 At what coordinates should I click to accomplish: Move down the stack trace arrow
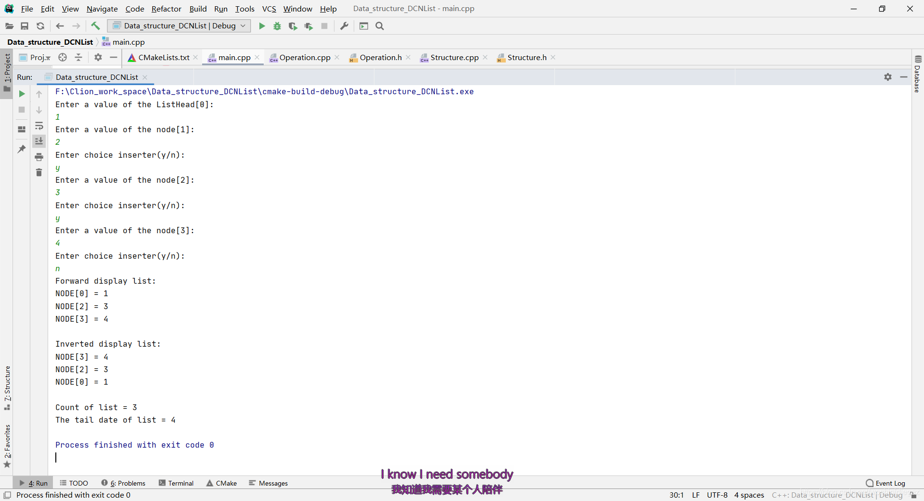(39, 110)
